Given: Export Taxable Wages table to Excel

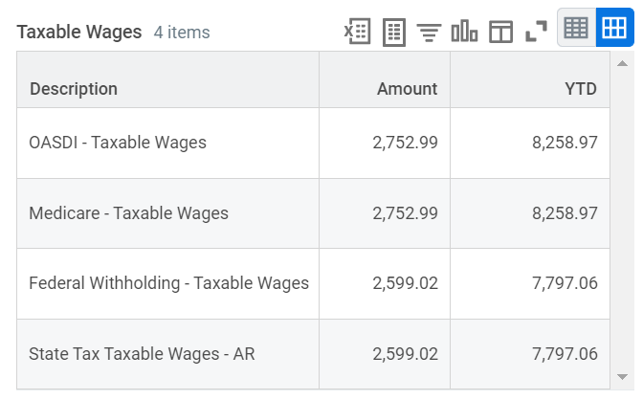Looking at the screenshot, I should pos(358,32).
